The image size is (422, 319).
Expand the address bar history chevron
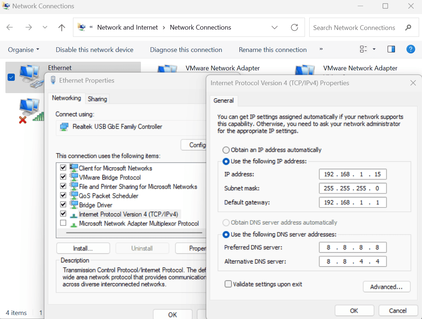[275, 27]
